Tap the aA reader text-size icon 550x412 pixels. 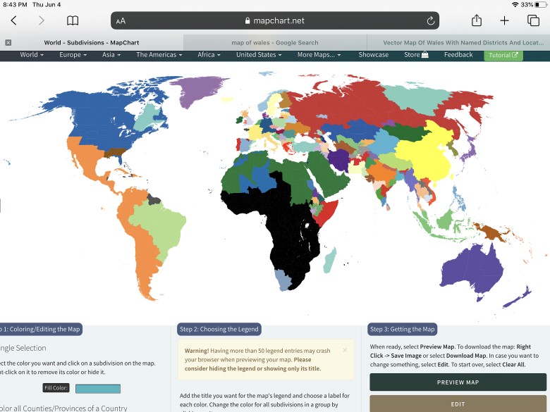coord(121,21)
